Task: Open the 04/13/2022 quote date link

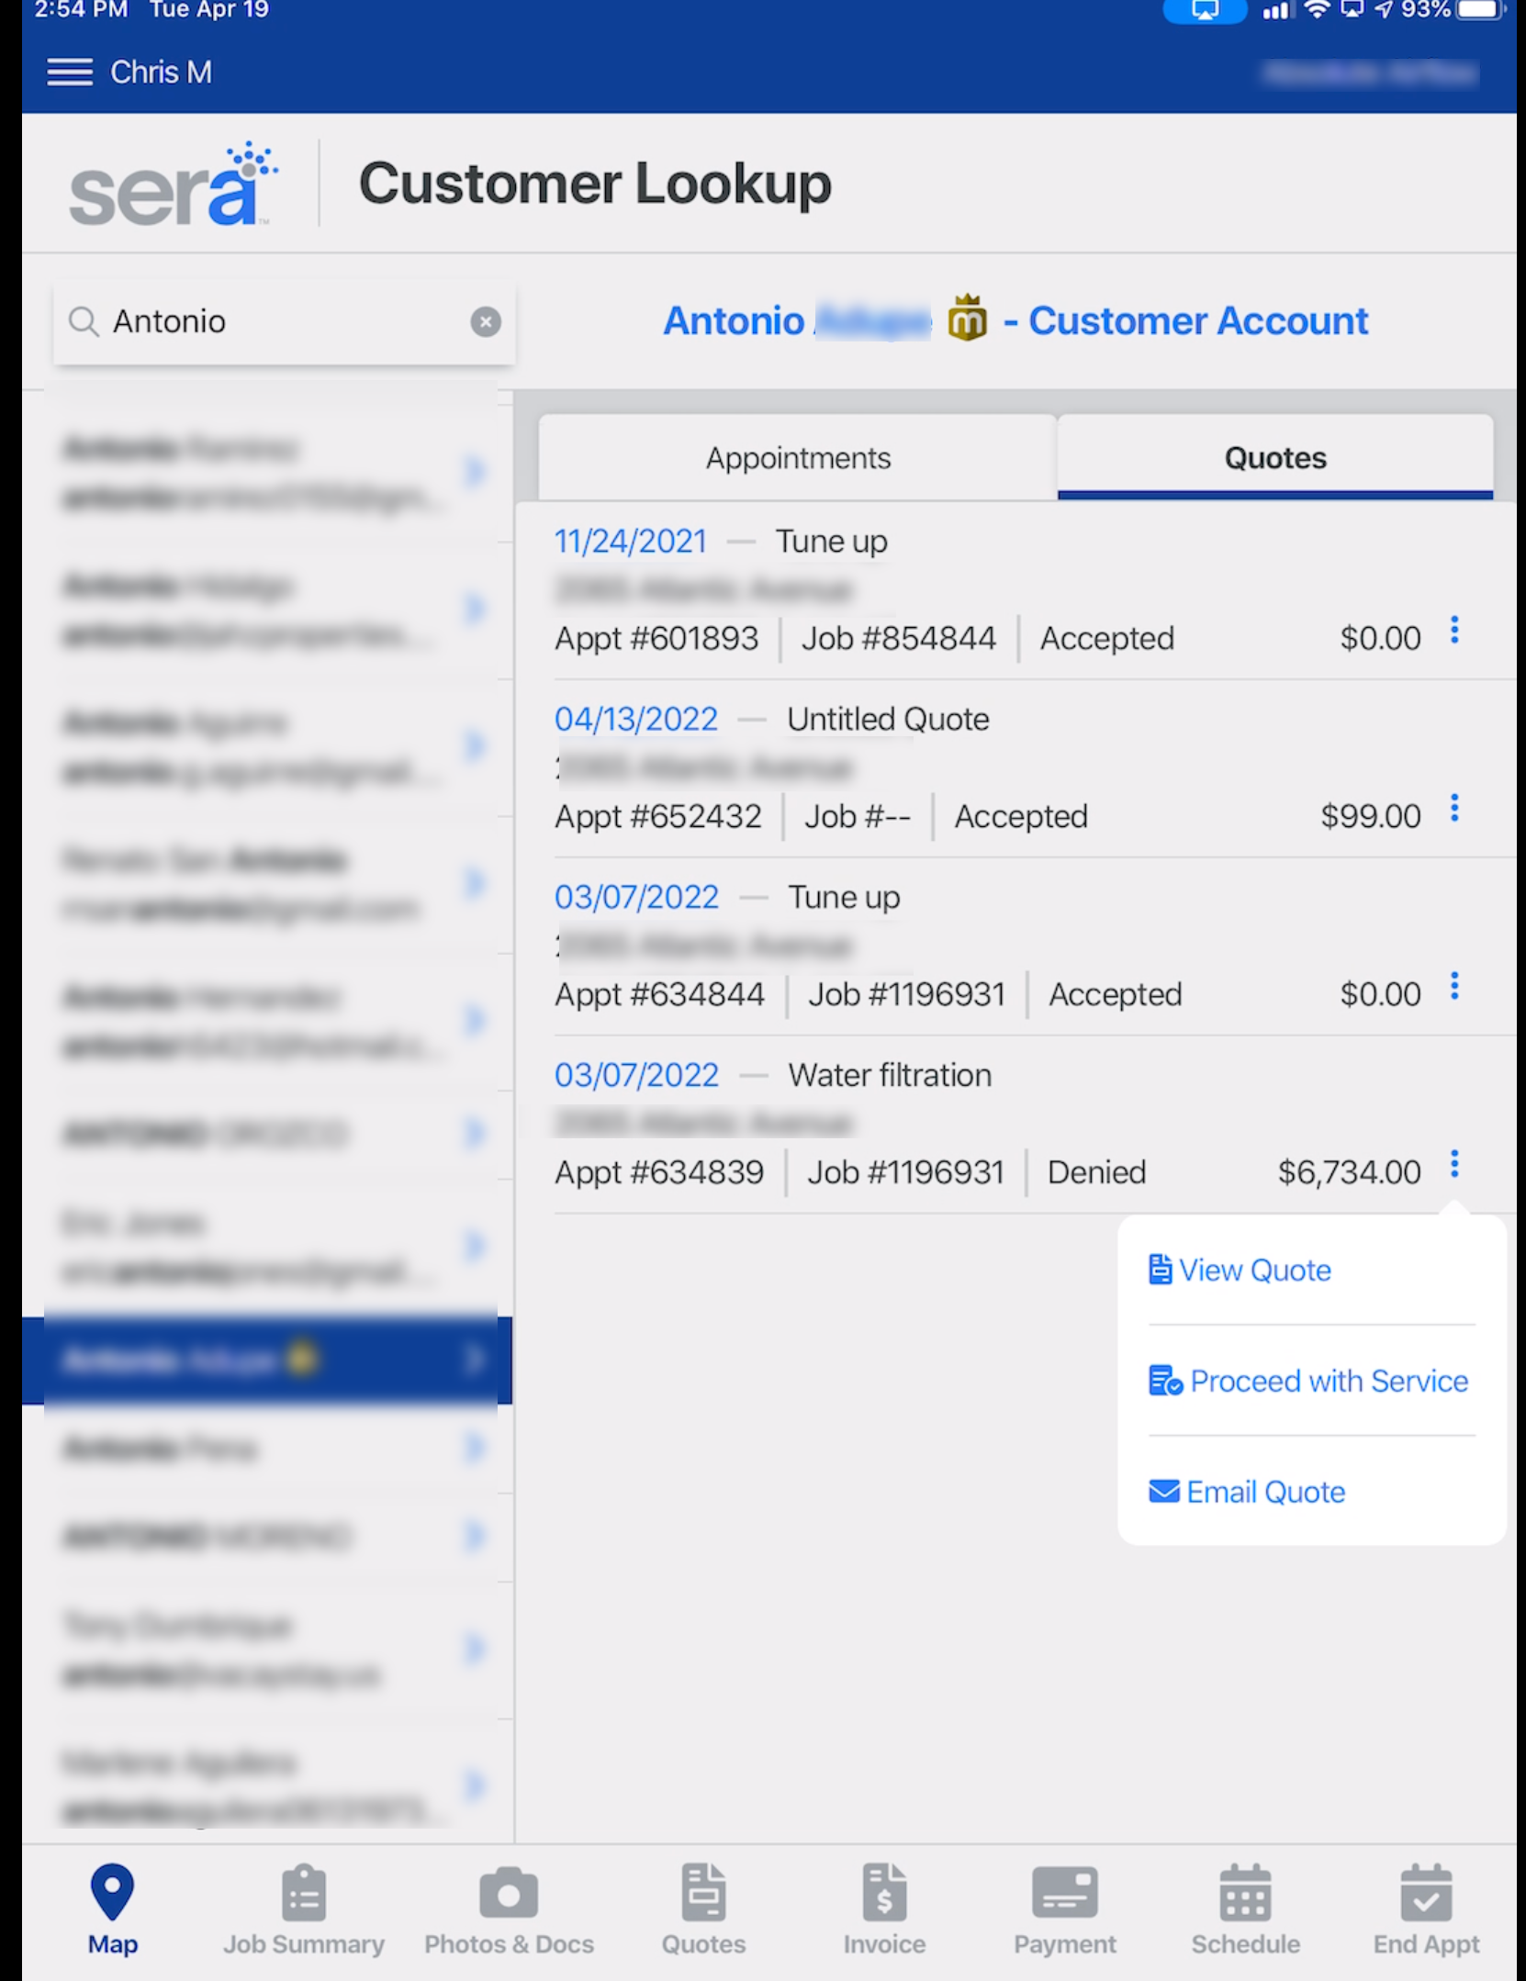Action: [x=636, y=719]
